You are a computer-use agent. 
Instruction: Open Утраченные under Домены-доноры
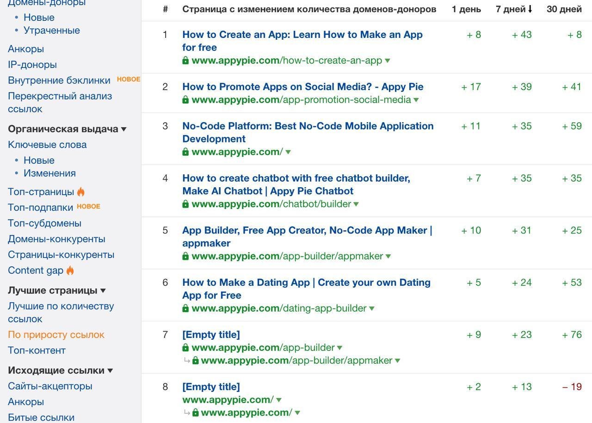coord(52,30)
